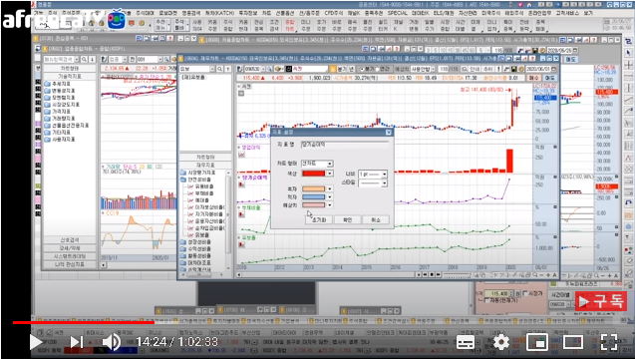Click the search magnifier in the 재무차트 indicator panel
Viewport: 635px width, 359px height.
click(x=219, y=69)
